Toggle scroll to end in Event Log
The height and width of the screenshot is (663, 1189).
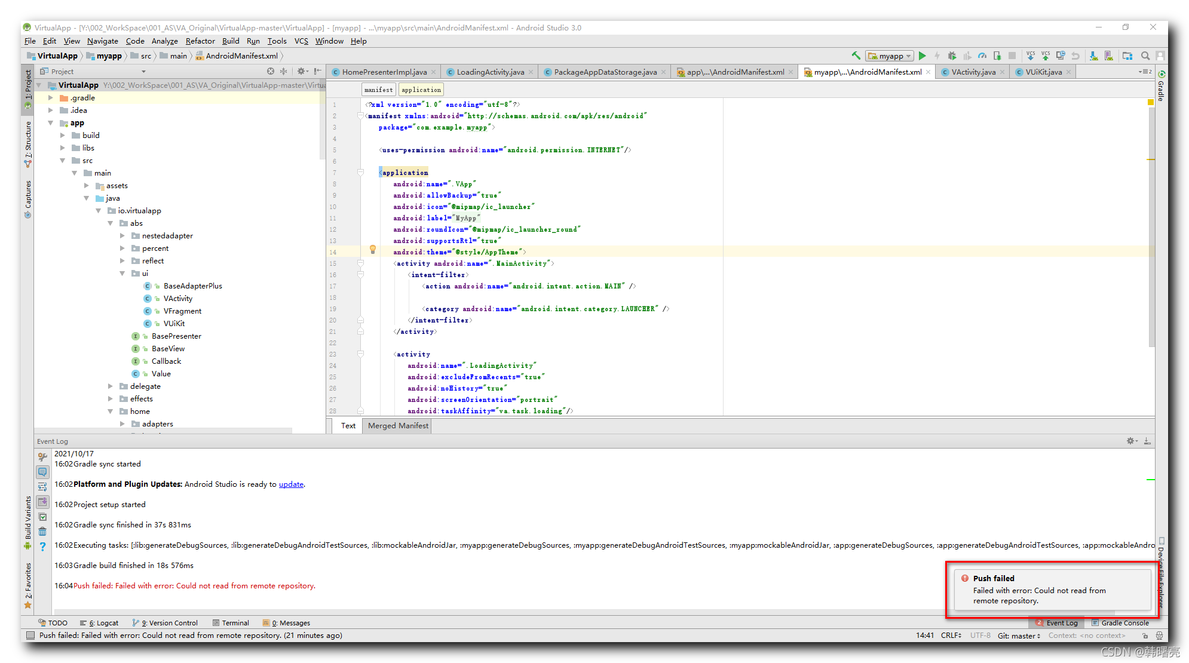tap(42, 501)
